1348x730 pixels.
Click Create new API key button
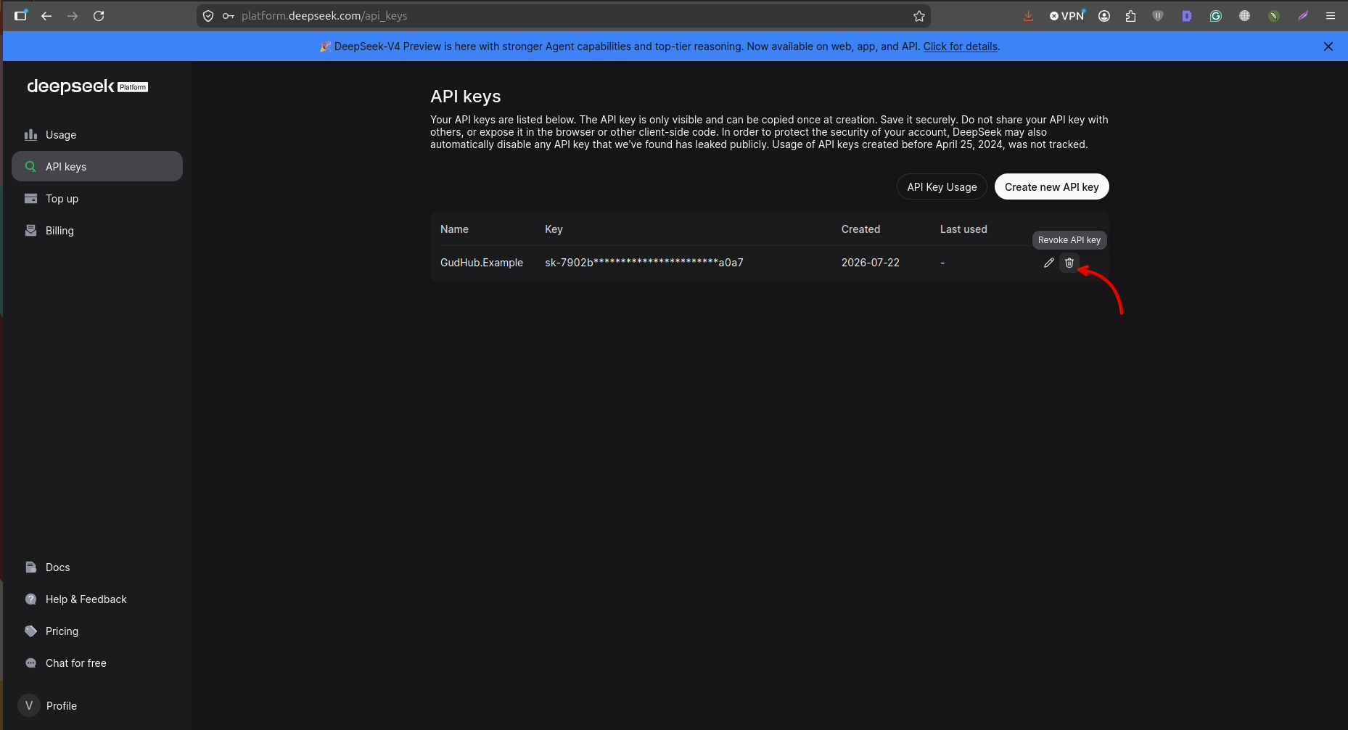click(x=1051, y=186)
